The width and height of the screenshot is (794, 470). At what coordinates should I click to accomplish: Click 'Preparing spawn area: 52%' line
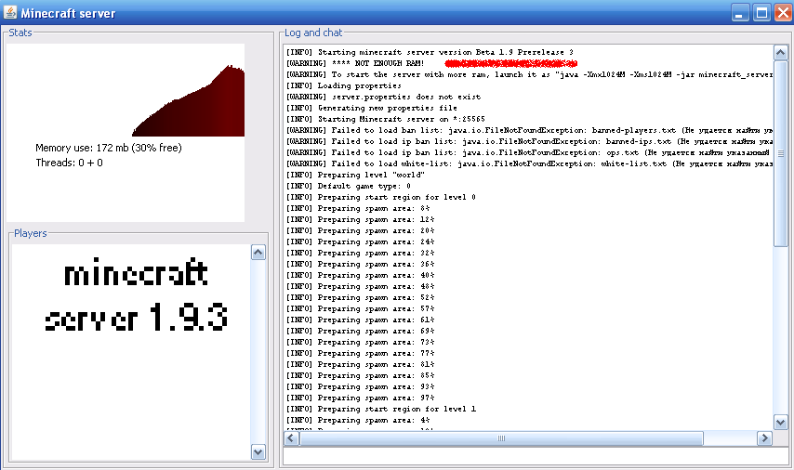pyautogui.click(x=360, y=297)
